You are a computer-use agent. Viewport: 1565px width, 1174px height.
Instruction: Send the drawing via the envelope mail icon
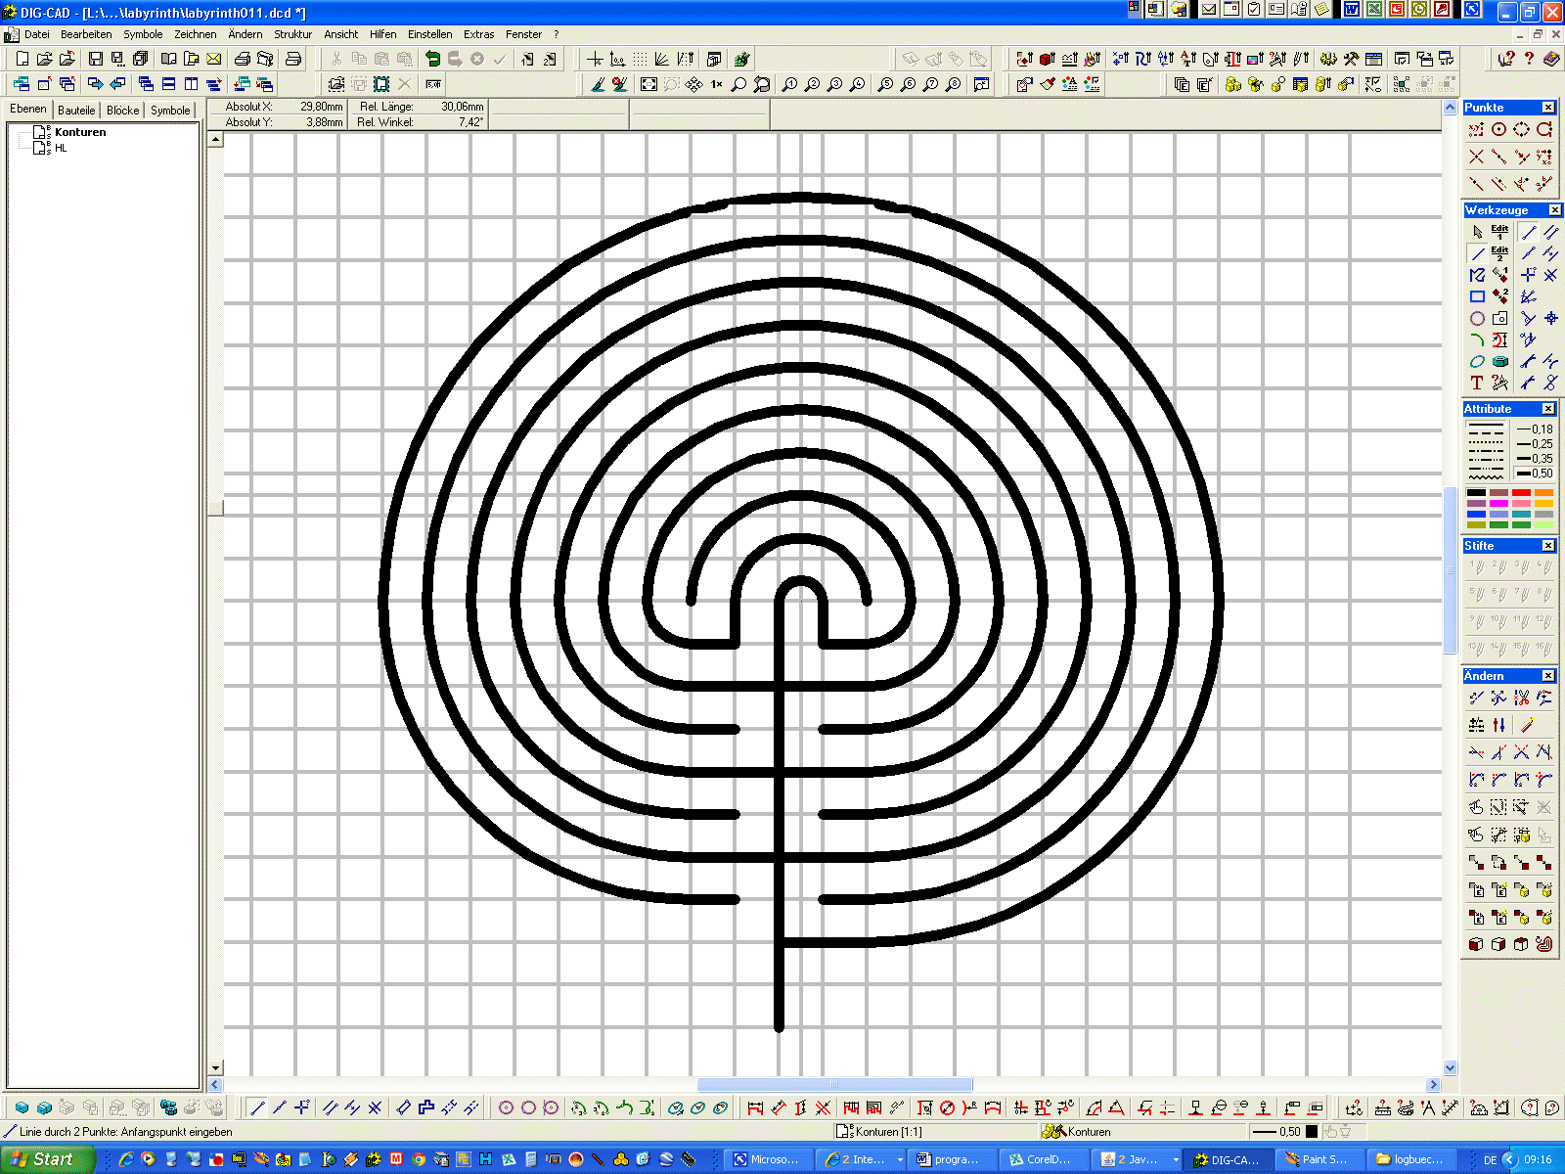point(213,59)
